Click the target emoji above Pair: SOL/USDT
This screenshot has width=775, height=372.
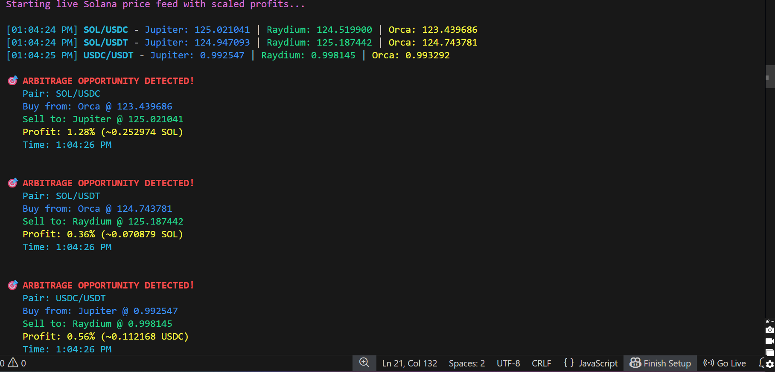(x=13, y=183)
